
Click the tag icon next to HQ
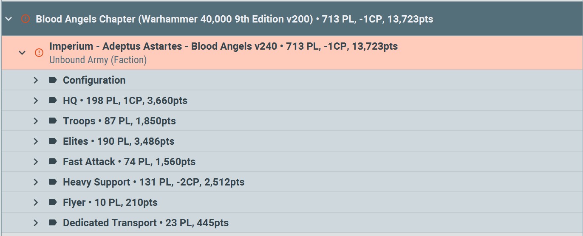(x=53, y=101)
